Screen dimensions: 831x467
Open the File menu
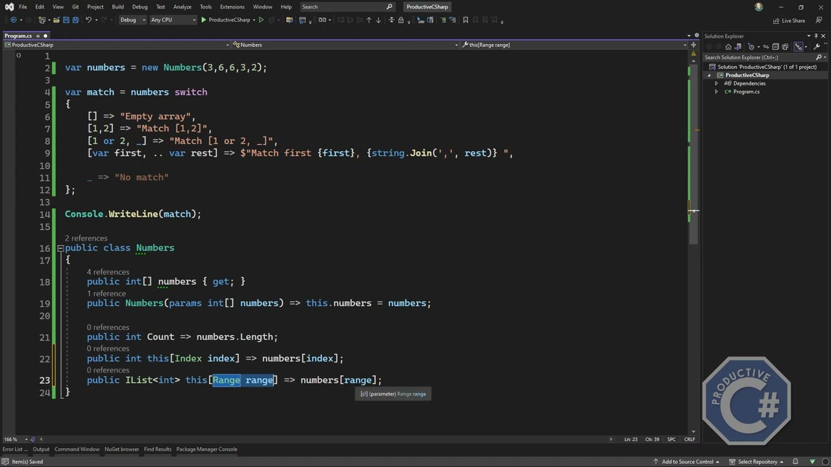pyautogui.click(x=23, y=6)
